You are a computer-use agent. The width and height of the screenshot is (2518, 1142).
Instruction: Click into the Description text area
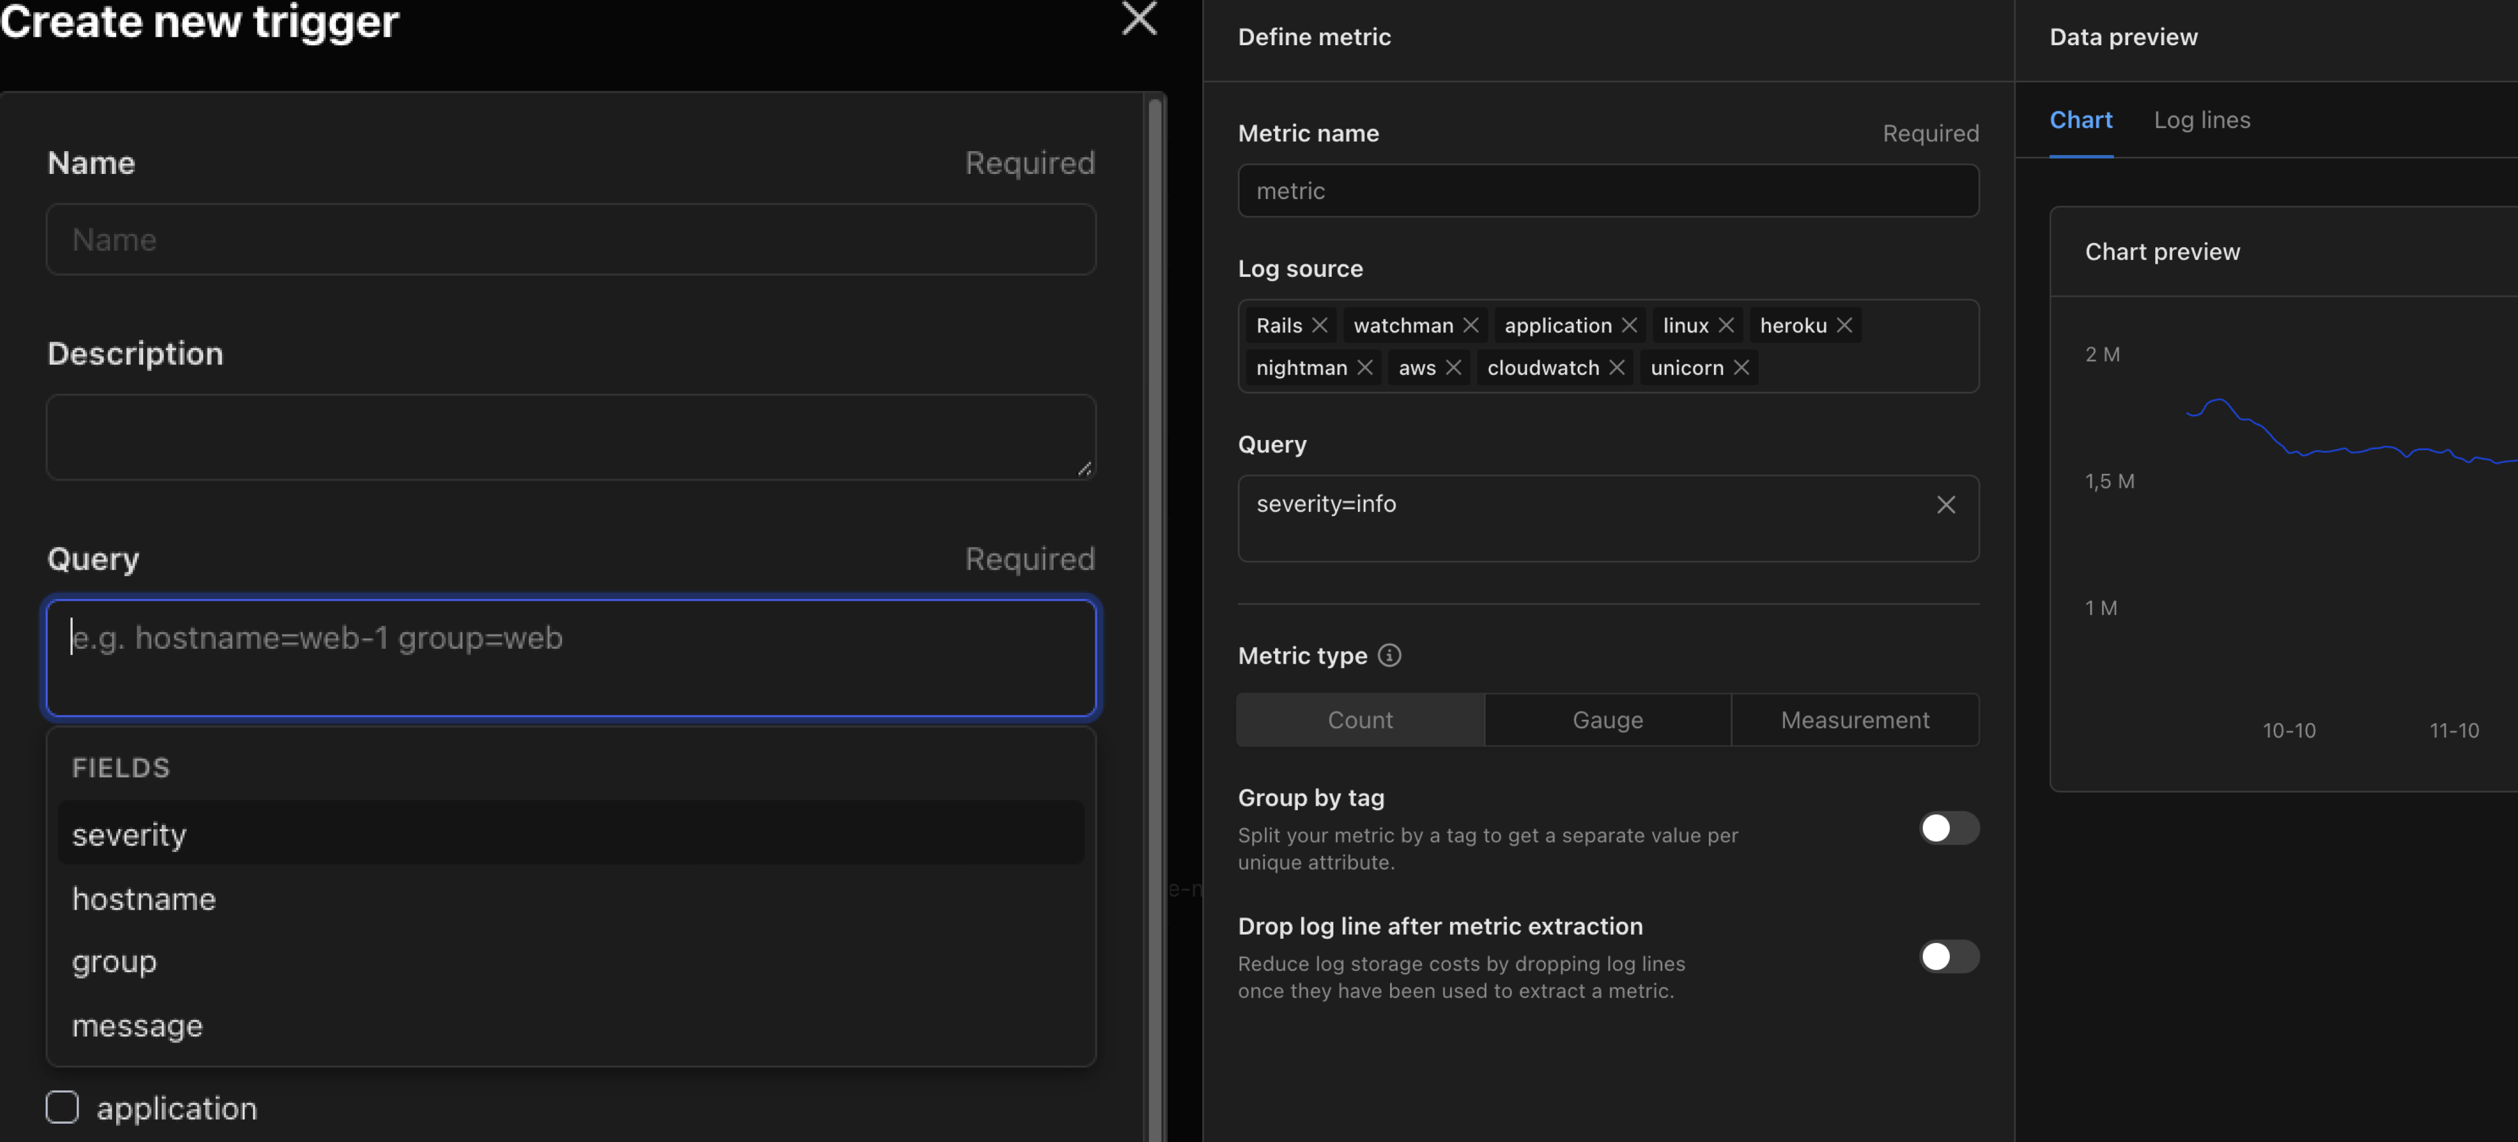pos(571,437)
